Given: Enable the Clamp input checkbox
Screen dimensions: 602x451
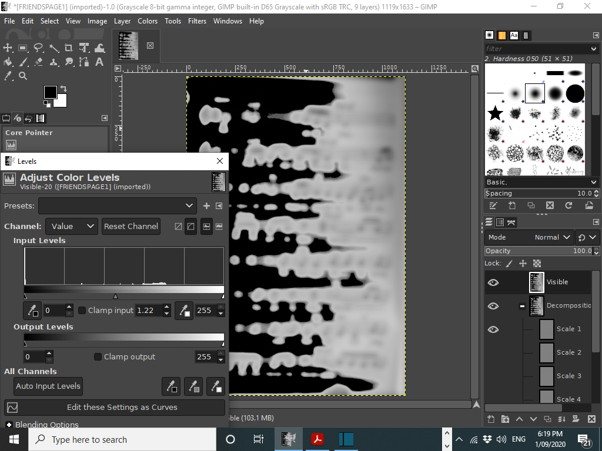Looking at the screenshot, I should (x=82, y=310).
